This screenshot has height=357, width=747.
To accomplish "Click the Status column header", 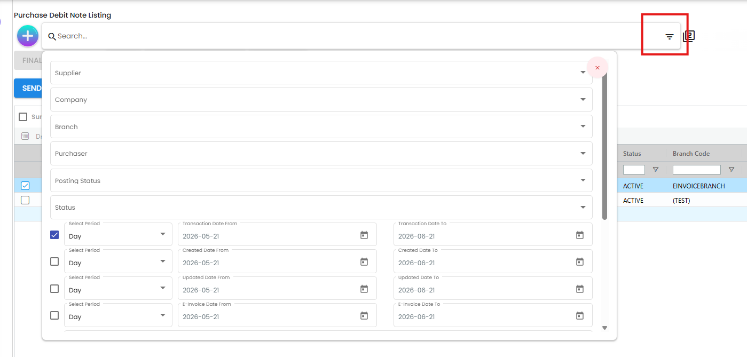I will pyautogui.click(x=632, y=154).
